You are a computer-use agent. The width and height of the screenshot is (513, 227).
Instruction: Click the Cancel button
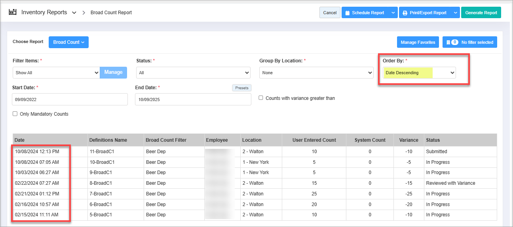(x=330, y=13)
